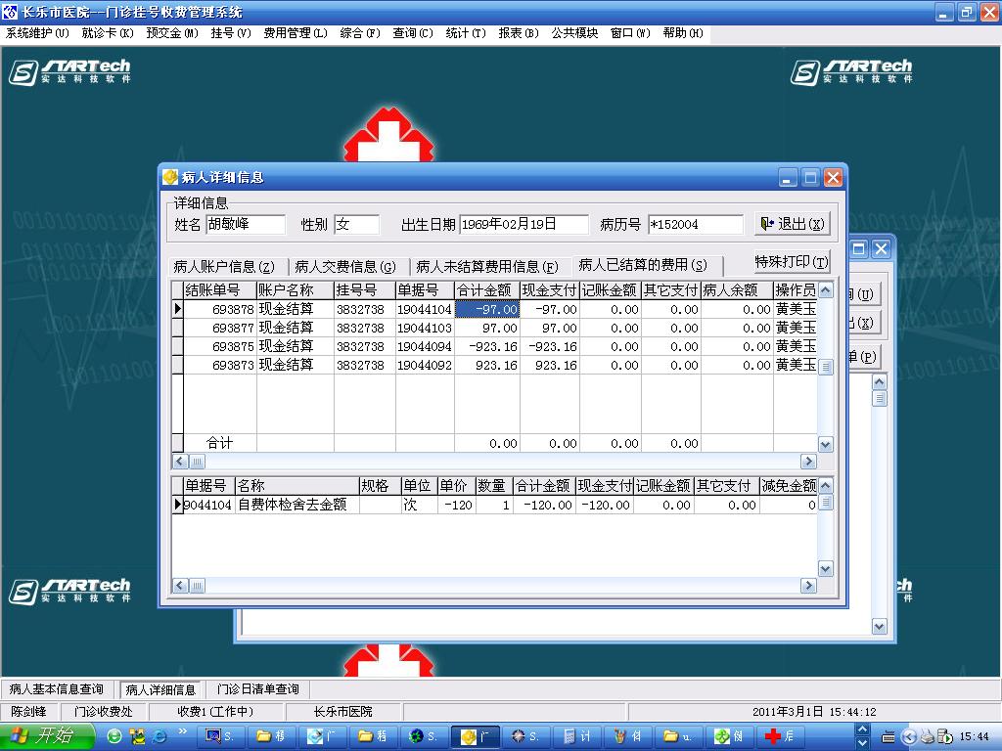The image size is (1002, 751).
Task: Click right arrow of upper grid horizontal scrollbar
Action: coord(808,462)
